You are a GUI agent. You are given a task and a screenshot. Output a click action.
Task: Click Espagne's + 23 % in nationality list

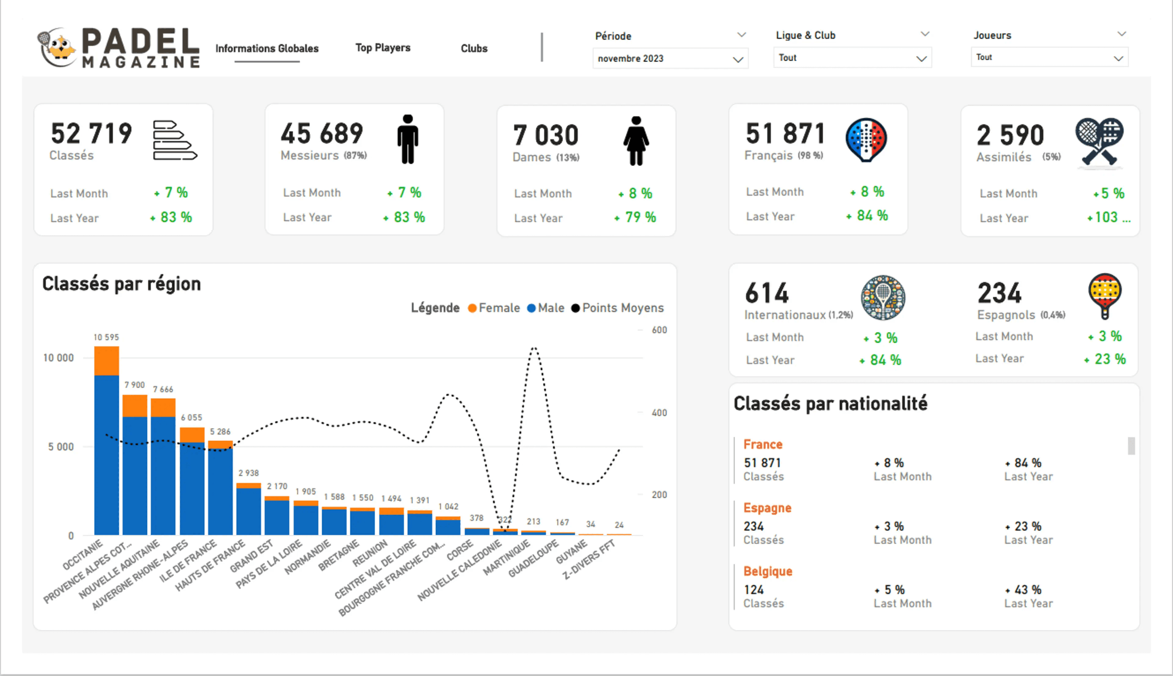(1023, 527)
